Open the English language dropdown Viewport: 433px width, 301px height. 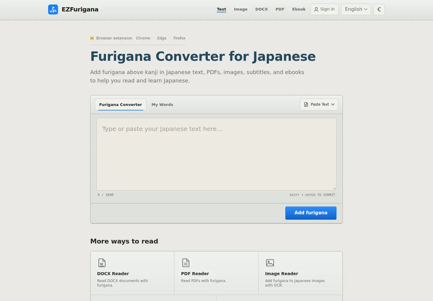click(356, 9)
